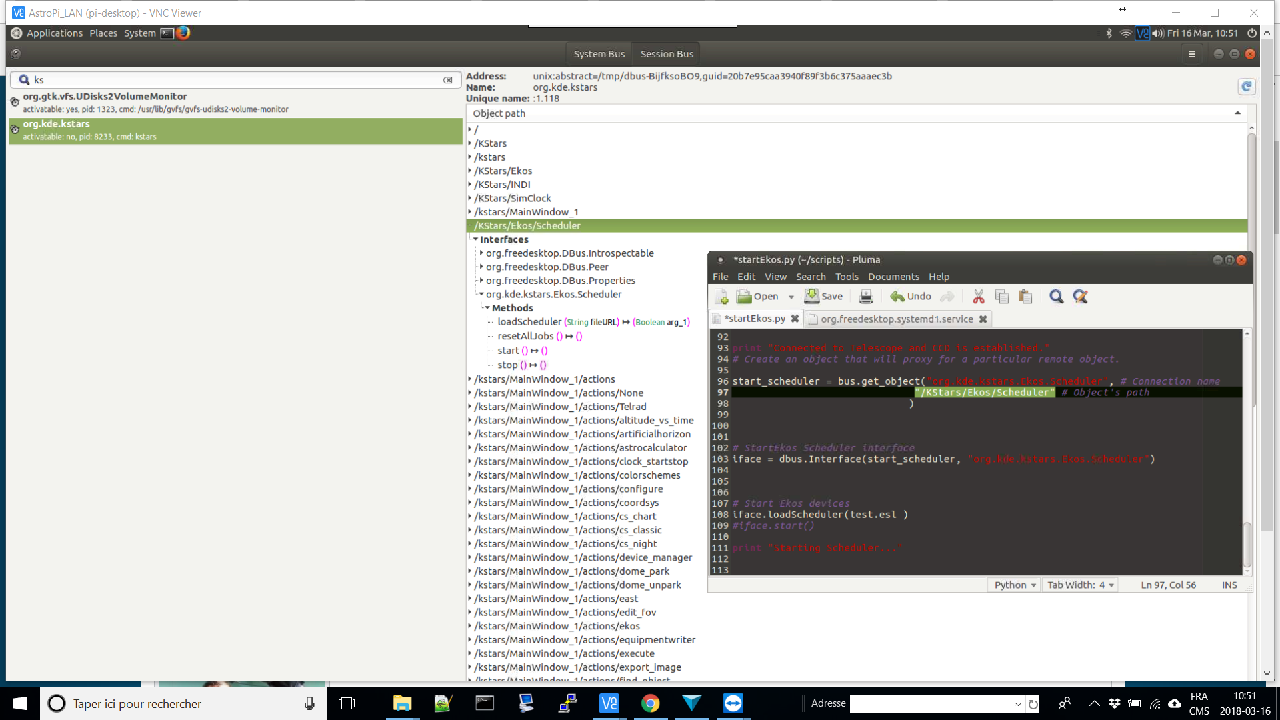The image size is (1280, 720).
Task: Close the org.freedesktop.systemd1.service tab
Action: (x=983, y=319)
